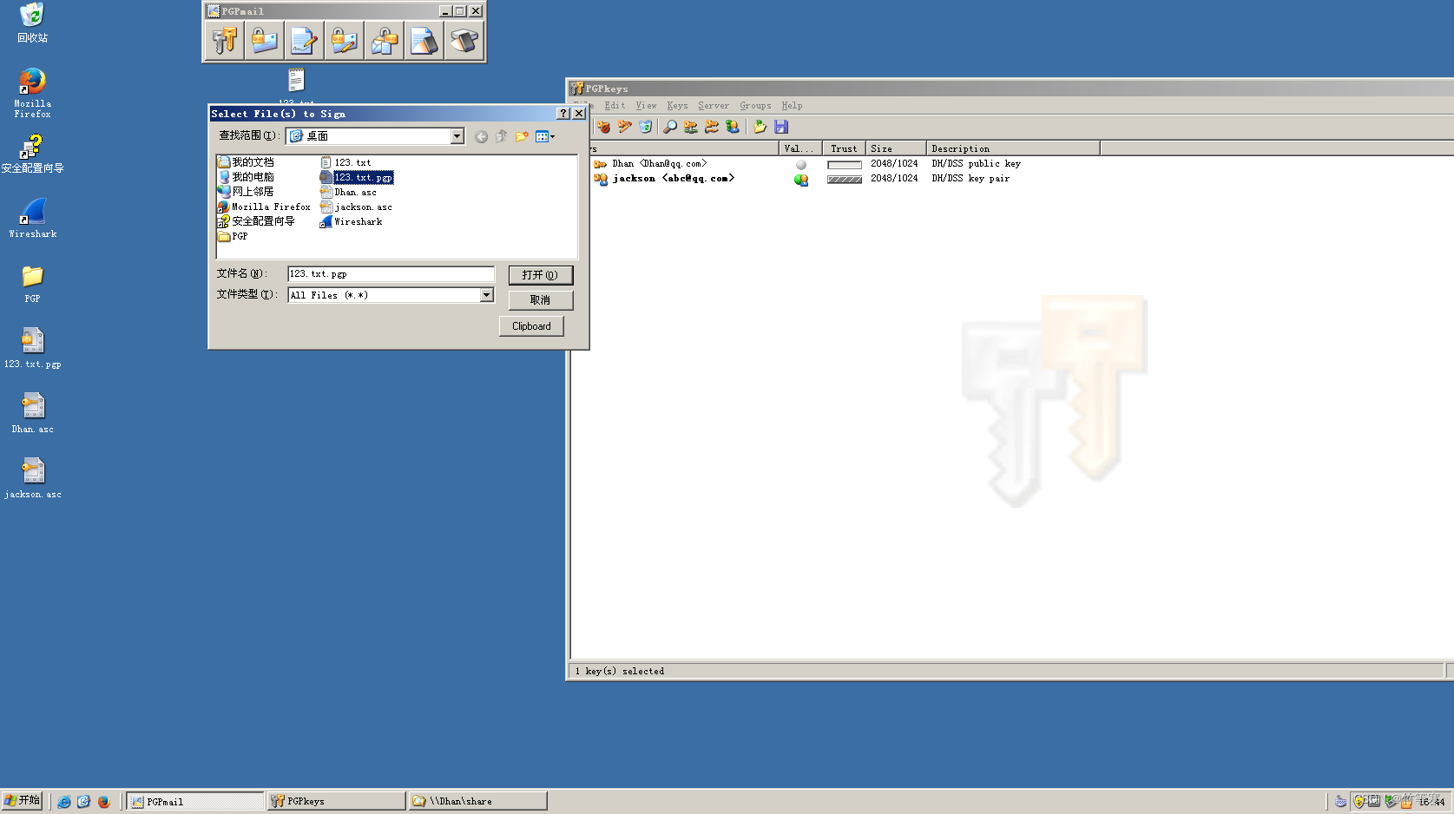Click the Encrypt and Sign icon in PGPmail
The image size is (1454, 814).
[x=345, y=41]
